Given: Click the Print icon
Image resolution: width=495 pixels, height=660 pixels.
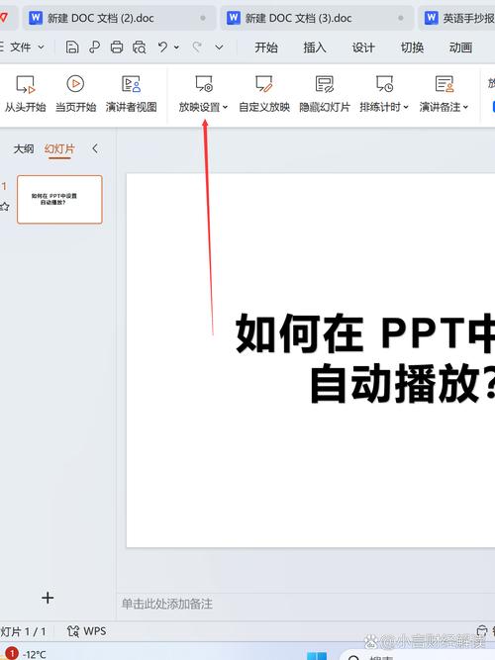Looking at the screenshot, I should [117, 47].
